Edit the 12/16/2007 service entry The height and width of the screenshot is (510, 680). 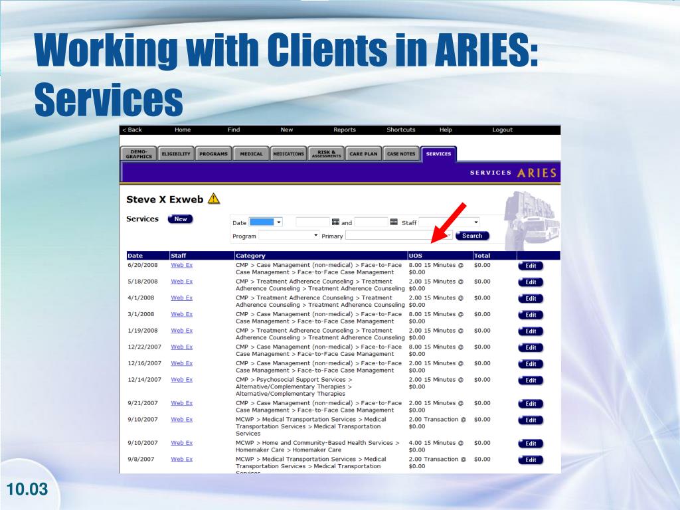[x=531, y=365]
